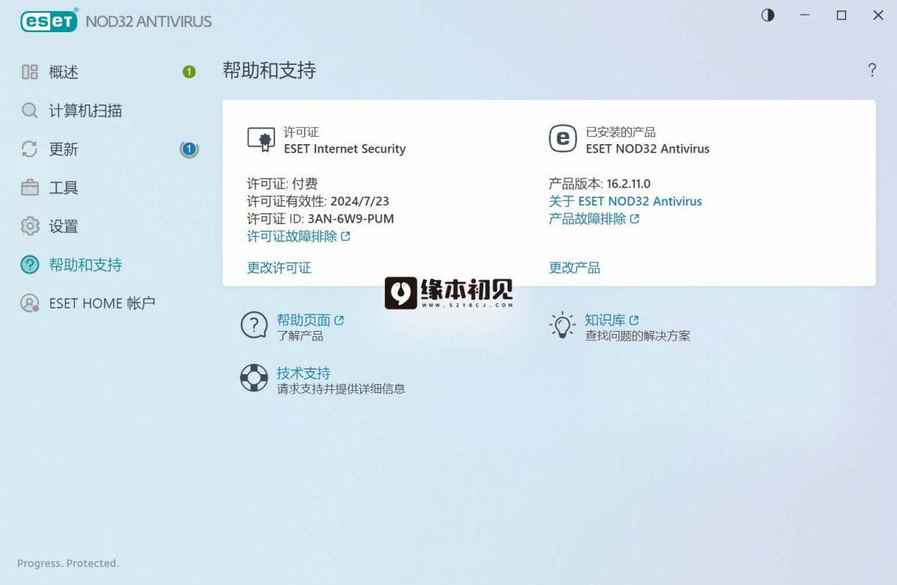This screenshot has height=585, width=897.
Task: Click the ESET HOME 帐户 user icon
Action: coord(30,303)
